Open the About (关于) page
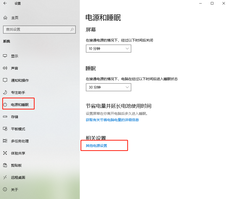The width and height of the screenshot is (228, 199). pos(14,190)
